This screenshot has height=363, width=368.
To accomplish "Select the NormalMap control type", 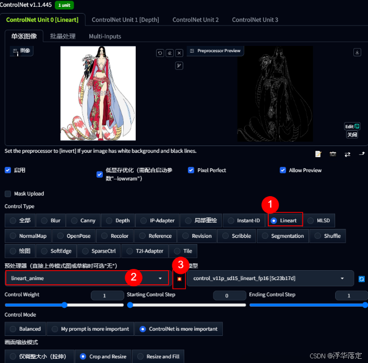I will tap(28, 236).
